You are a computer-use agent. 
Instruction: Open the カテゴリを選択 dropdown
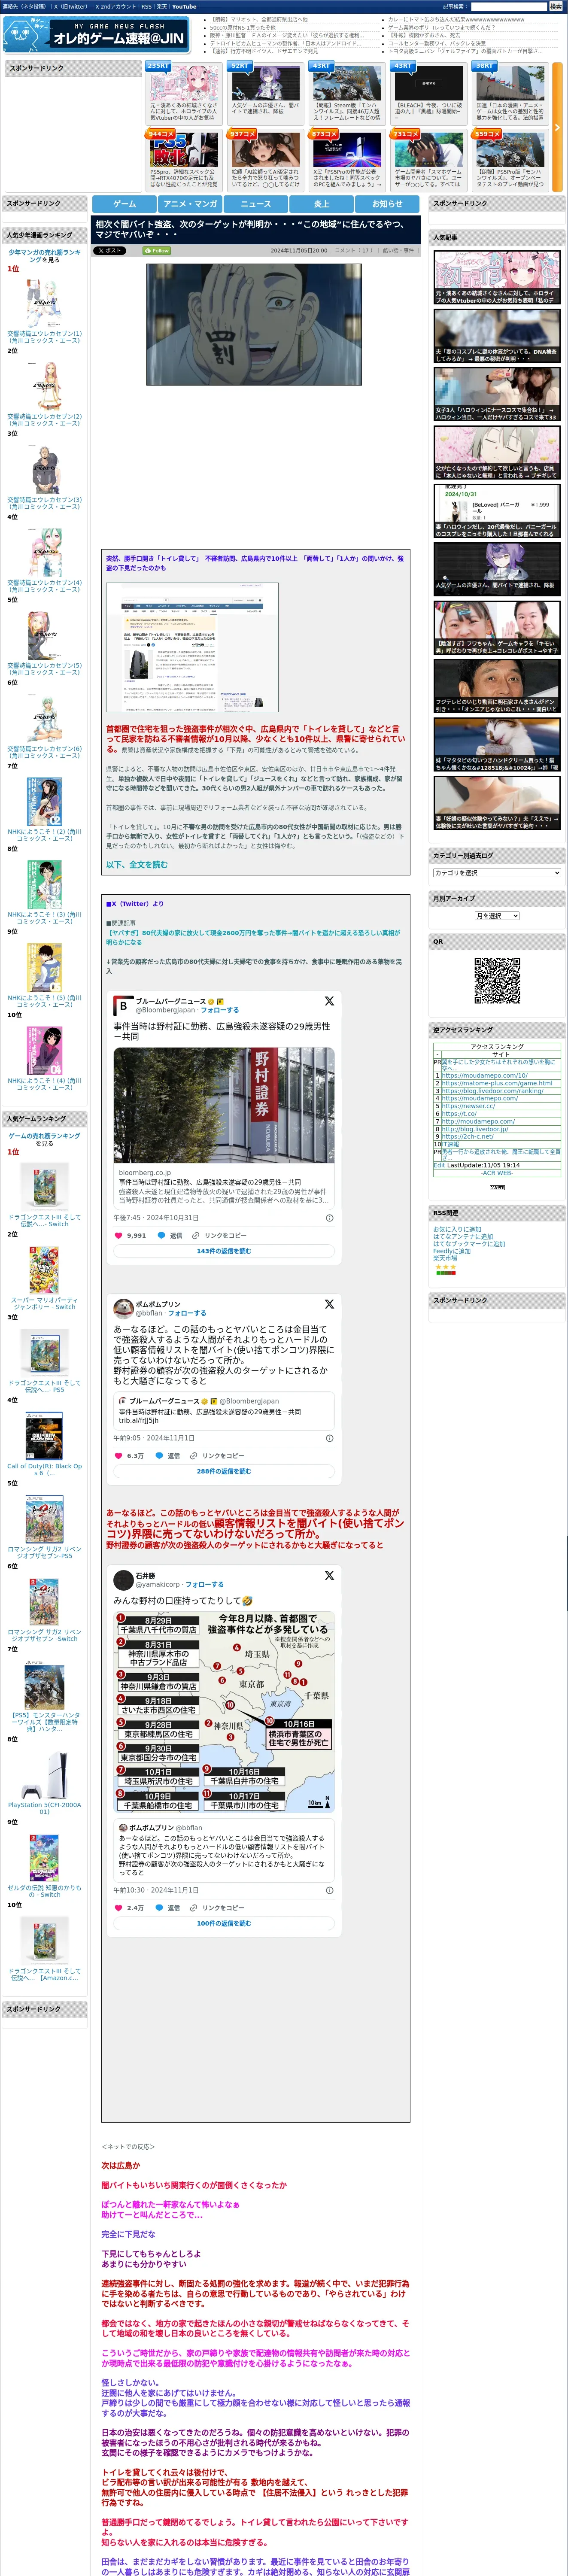point(497,872)
